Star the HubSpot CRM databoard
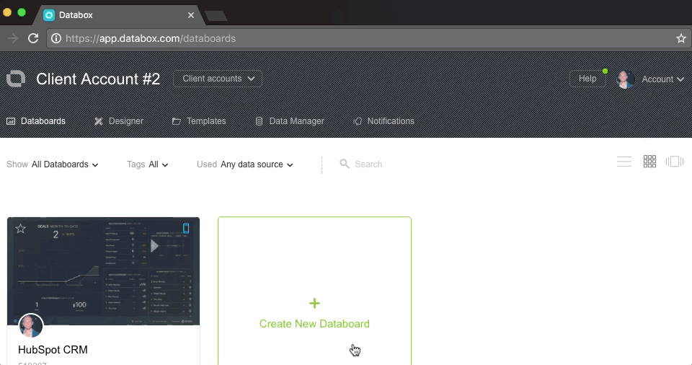The image size is (692, 365). [21, 229]
